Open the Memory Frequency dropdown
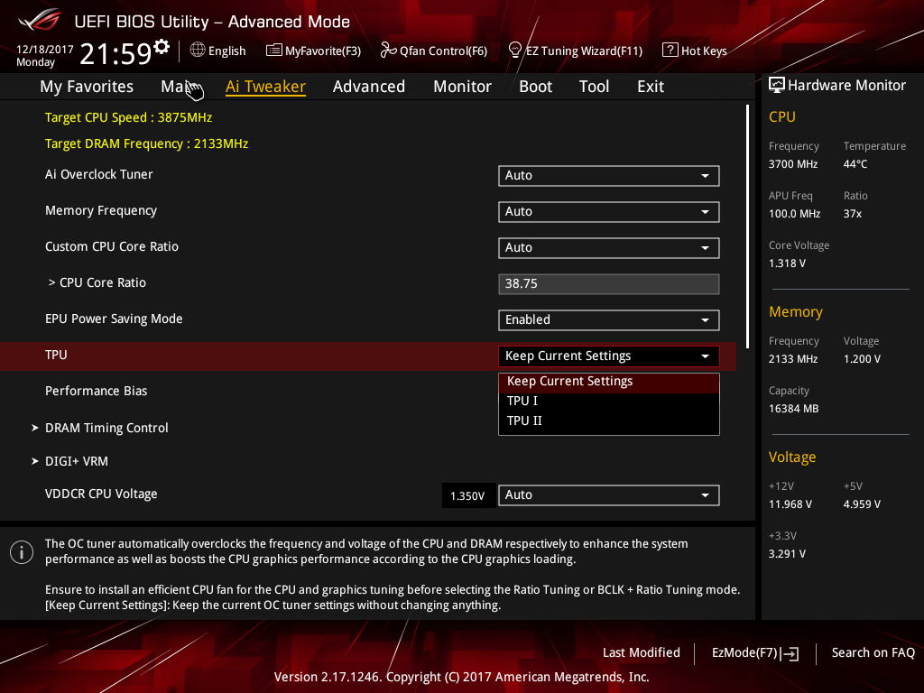The height and width of the screenshot is (693, 924). [x=609, y=211]
